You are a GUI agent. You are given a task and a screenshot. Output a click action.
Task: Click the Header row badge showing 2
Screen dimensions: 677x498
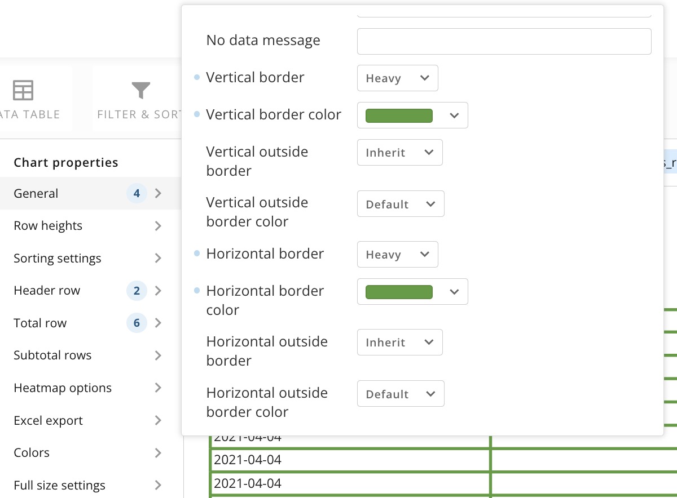point(137,291)
